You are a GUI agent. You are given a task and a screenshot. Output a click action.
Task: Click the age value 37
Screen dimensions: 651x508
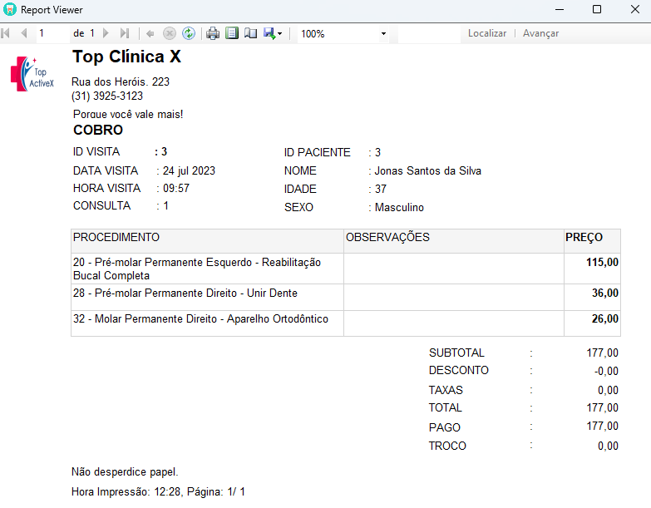(381, 189)
